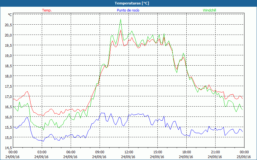
Task: Click the 20,0 y-axis value
Action: pyautogui.click(x=8, y=35)
